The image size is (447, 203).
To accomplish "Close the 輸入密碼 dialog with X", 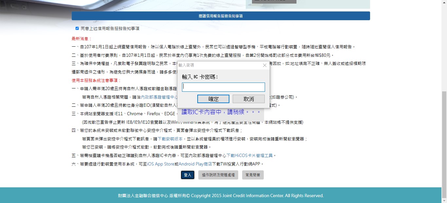I will point(265,65).
